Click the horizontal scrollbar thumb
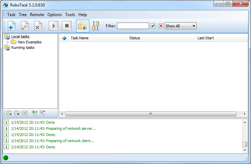Viewport: 251px width, 164px height. [x=151, y=114]
